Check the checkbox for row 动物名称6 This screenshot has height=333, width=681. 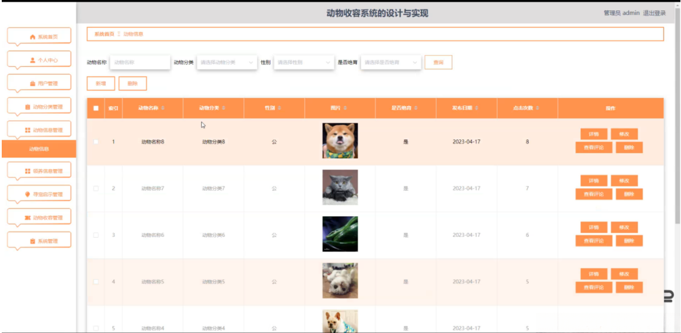pos(96,235)
